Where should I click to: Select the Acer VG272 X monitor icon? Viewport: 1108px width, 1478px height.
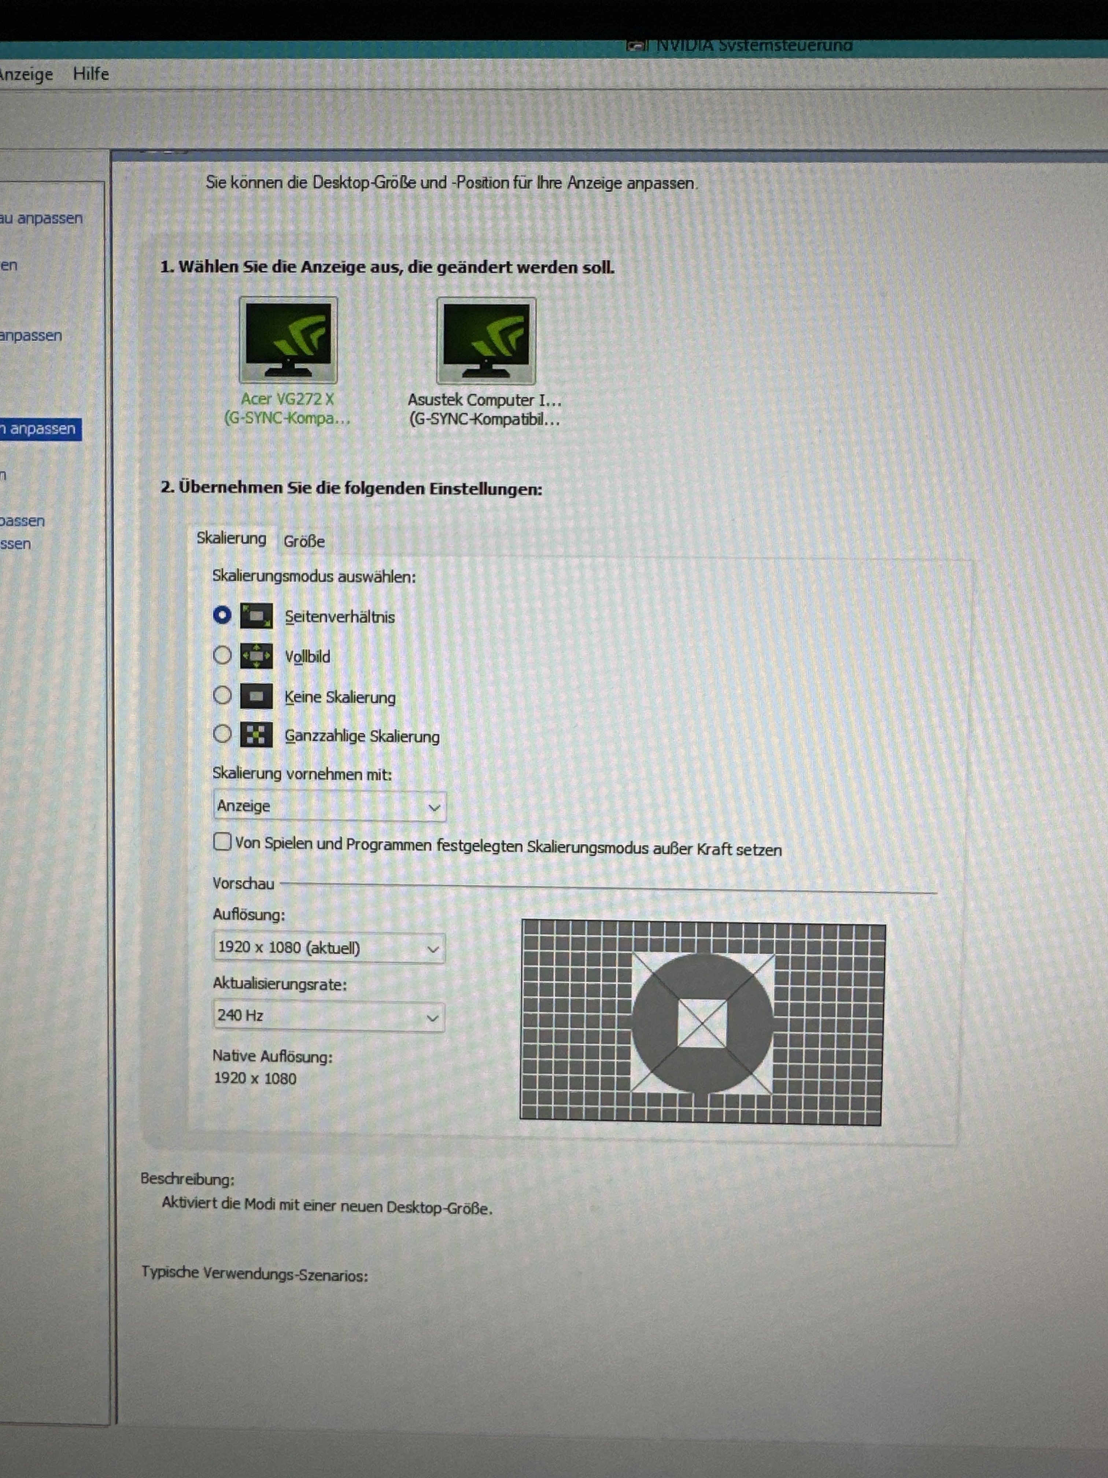pyautogui.click(x=288, y=340)
